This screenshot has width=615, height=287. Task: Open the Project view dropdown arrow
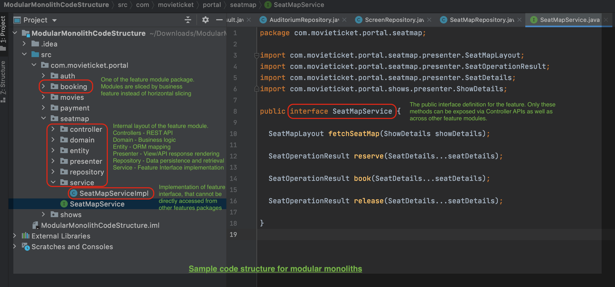[x=54, y=20]
